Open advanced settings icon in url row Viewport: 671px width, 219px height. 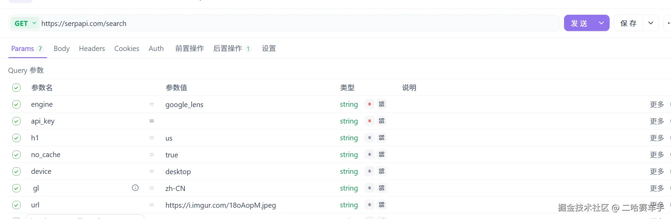382,205
